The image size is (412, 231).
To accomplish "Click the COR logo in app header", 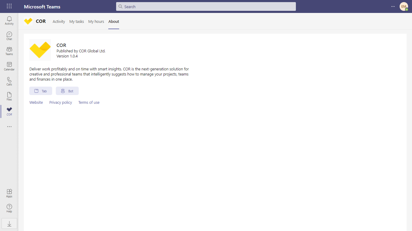I will click(x=28, y=21).
